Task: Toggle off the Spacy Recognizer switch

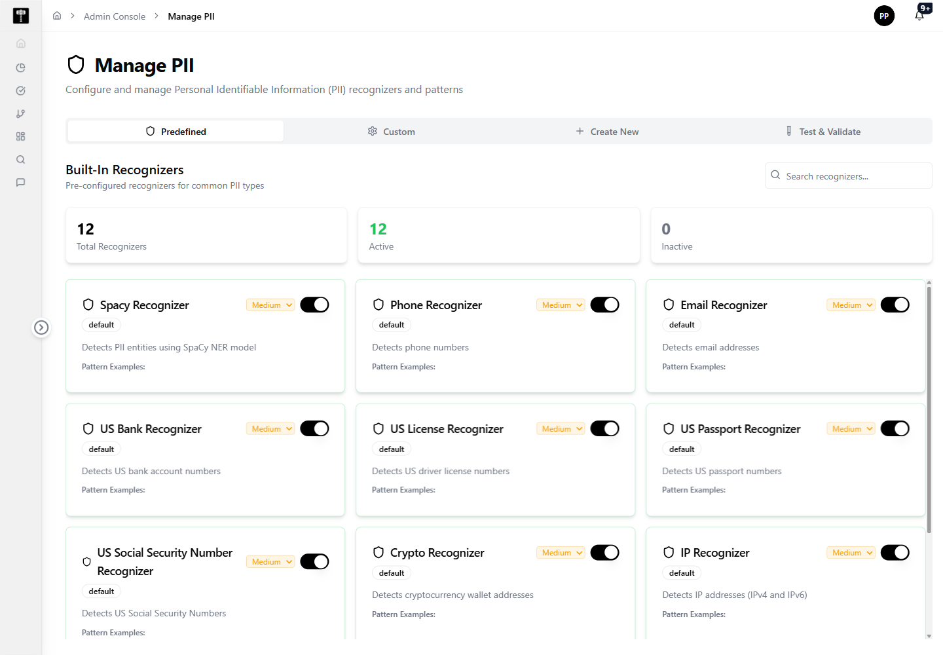Action: tap(314, 305)
